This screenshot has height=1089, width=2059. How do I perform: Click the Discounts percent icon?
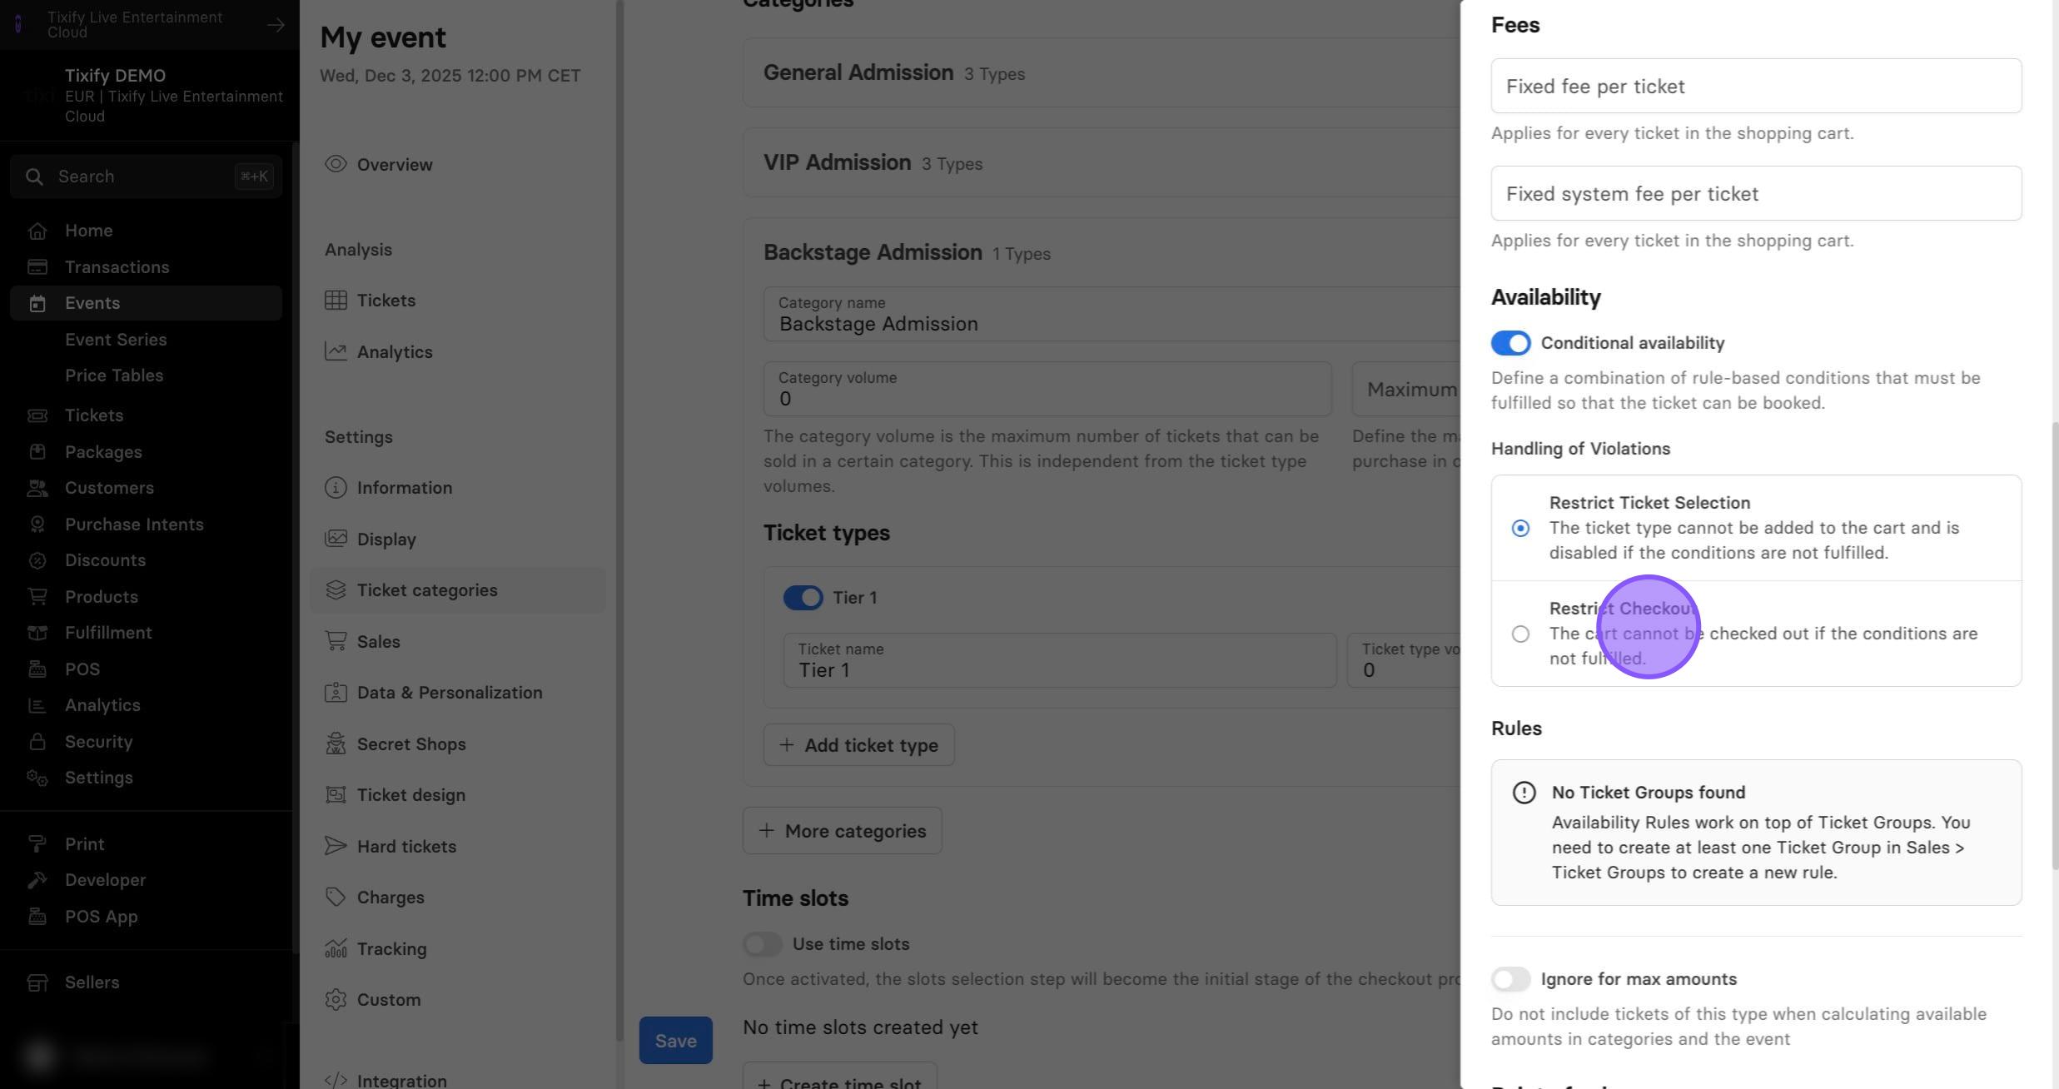coord(37,560)
